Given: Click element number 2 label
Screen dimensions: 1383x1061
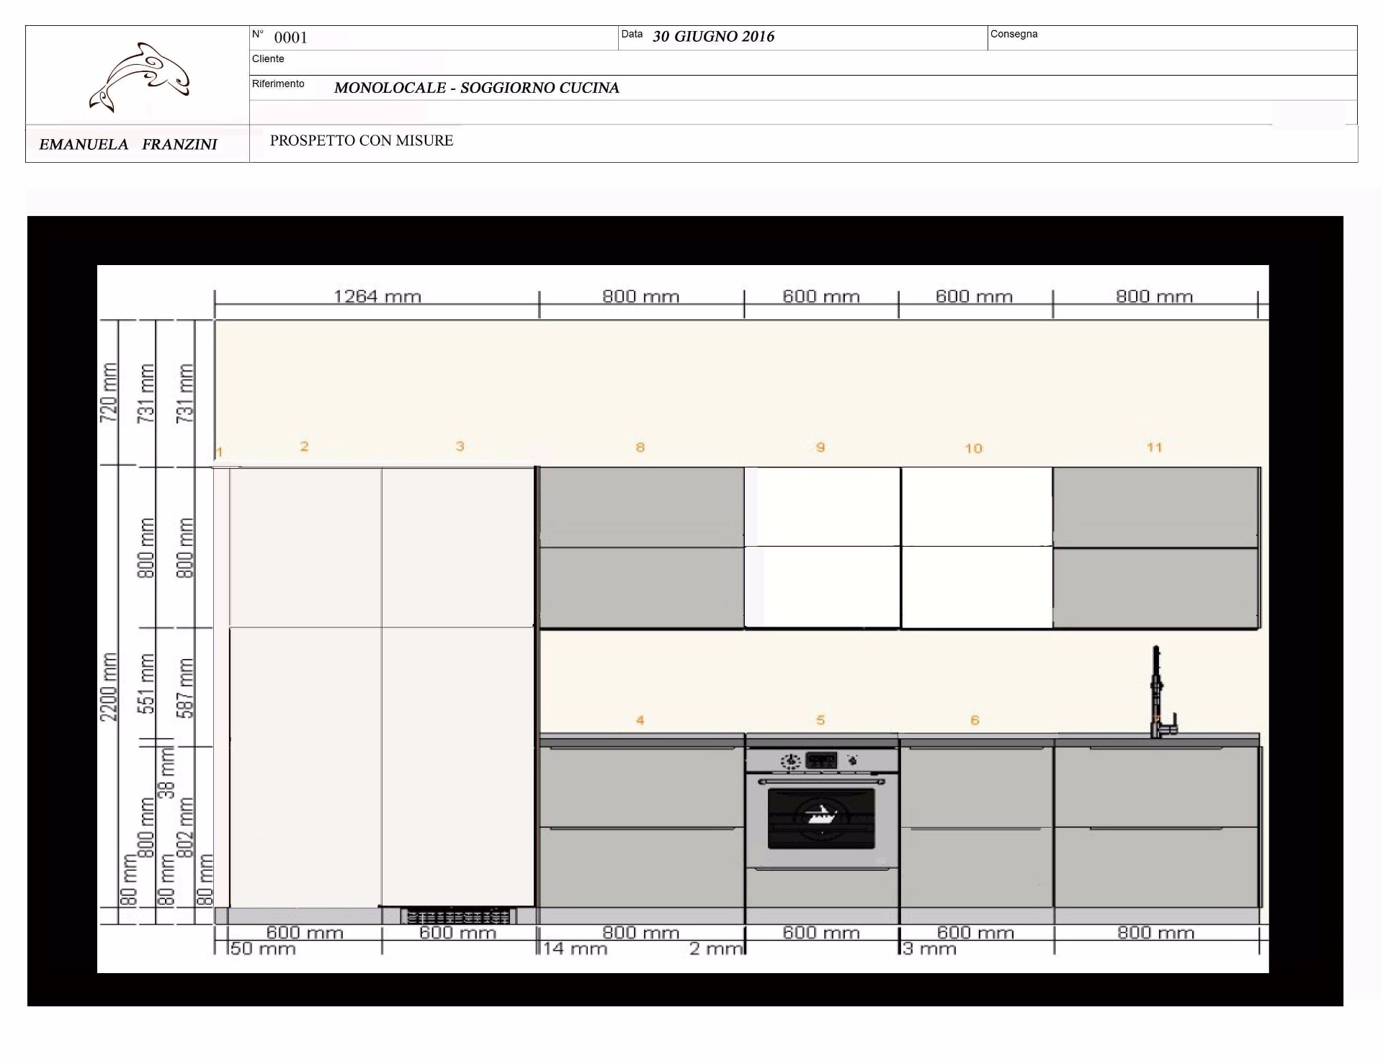Looking at the screenshot, I should click(304, 447).
